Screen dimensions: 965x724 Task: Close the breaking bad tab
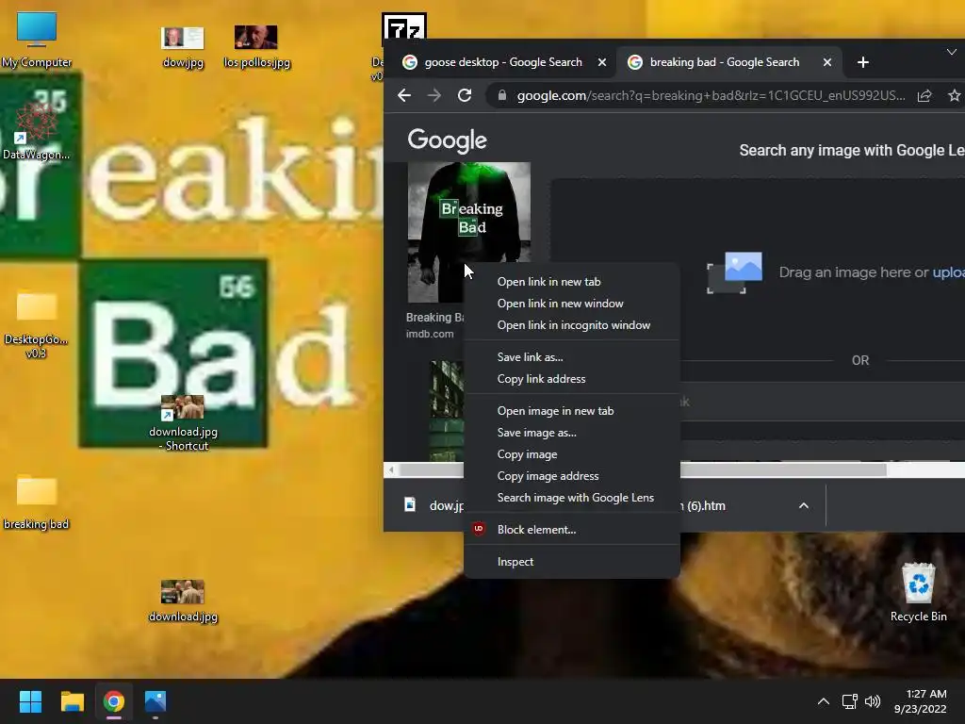click(827, 62)
